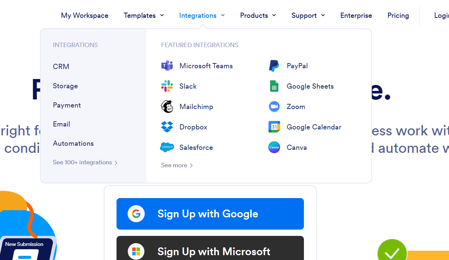The width and height of the screenshot is (449, 260).
Task: Click the Canva logo icon
Action: (274, 147)
